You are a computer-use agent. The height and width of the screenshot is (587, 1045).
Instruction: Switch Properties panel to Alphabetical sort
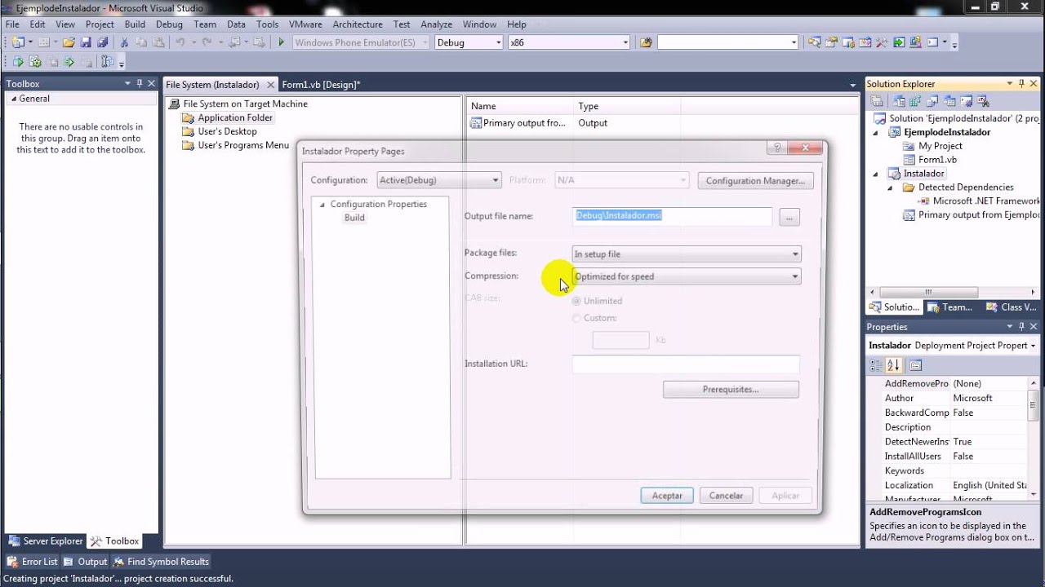[x=893, y=365]
